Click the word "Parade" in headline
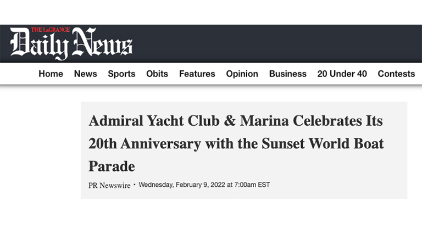Image resolution: width=422 pixels, height=228 pixels. [112, 166]
